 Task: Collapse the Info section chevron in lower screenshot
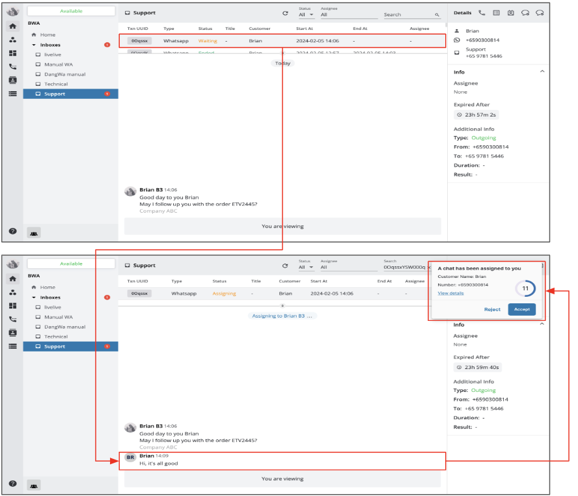[542, 324]
